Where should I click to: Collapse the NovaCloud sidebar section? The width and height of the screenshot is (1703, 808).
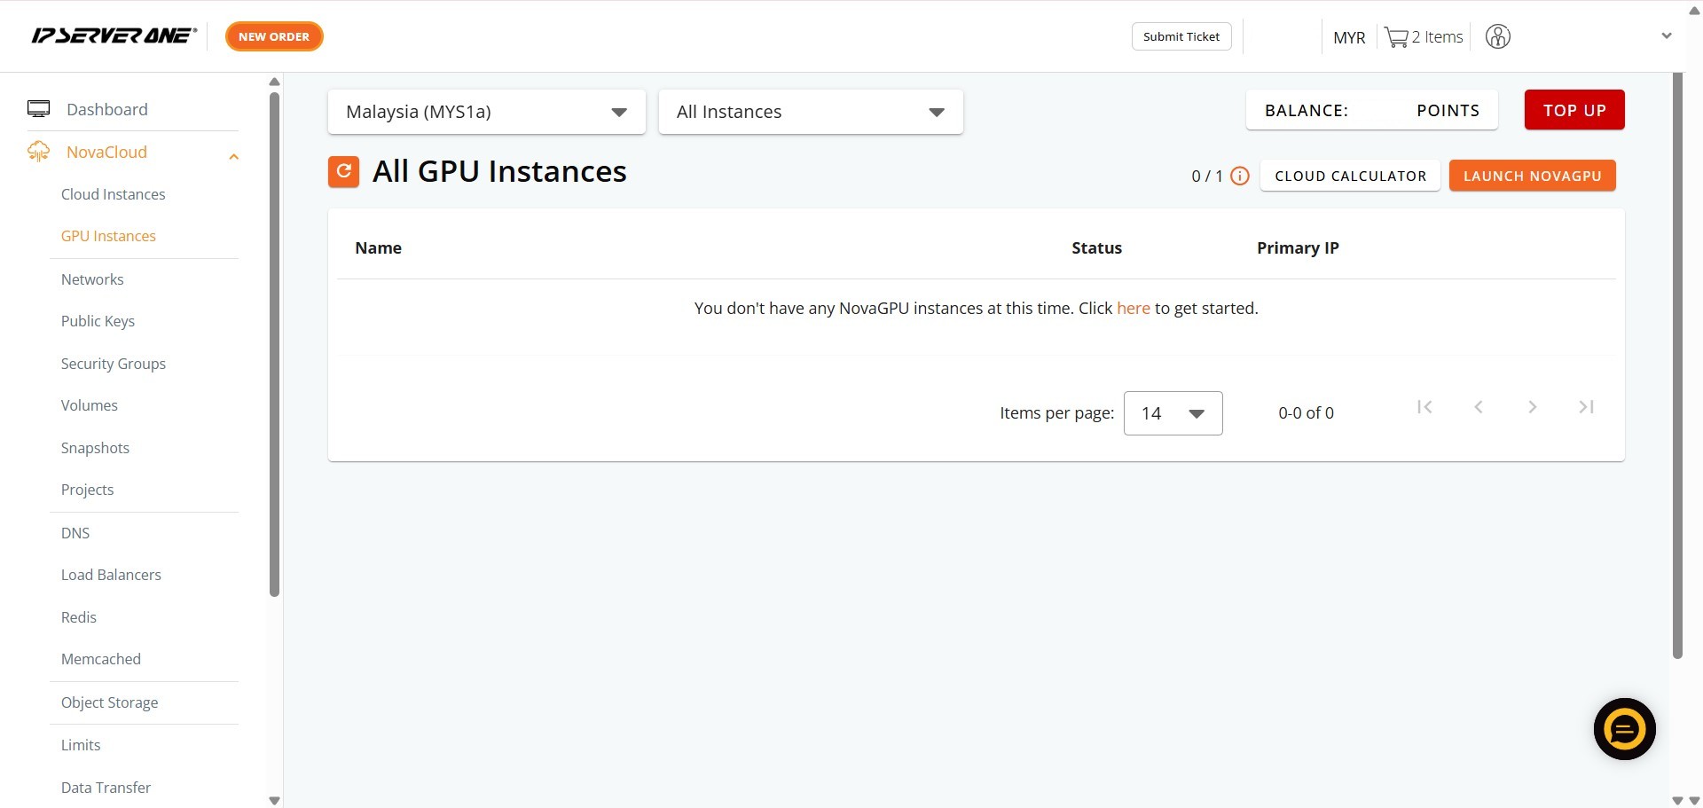click(233, 157)
